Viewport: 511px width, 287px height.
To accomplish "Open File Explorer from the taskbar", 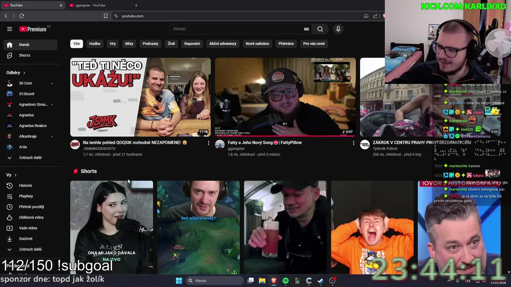I will pyautogui.click(x=262, y=281).
